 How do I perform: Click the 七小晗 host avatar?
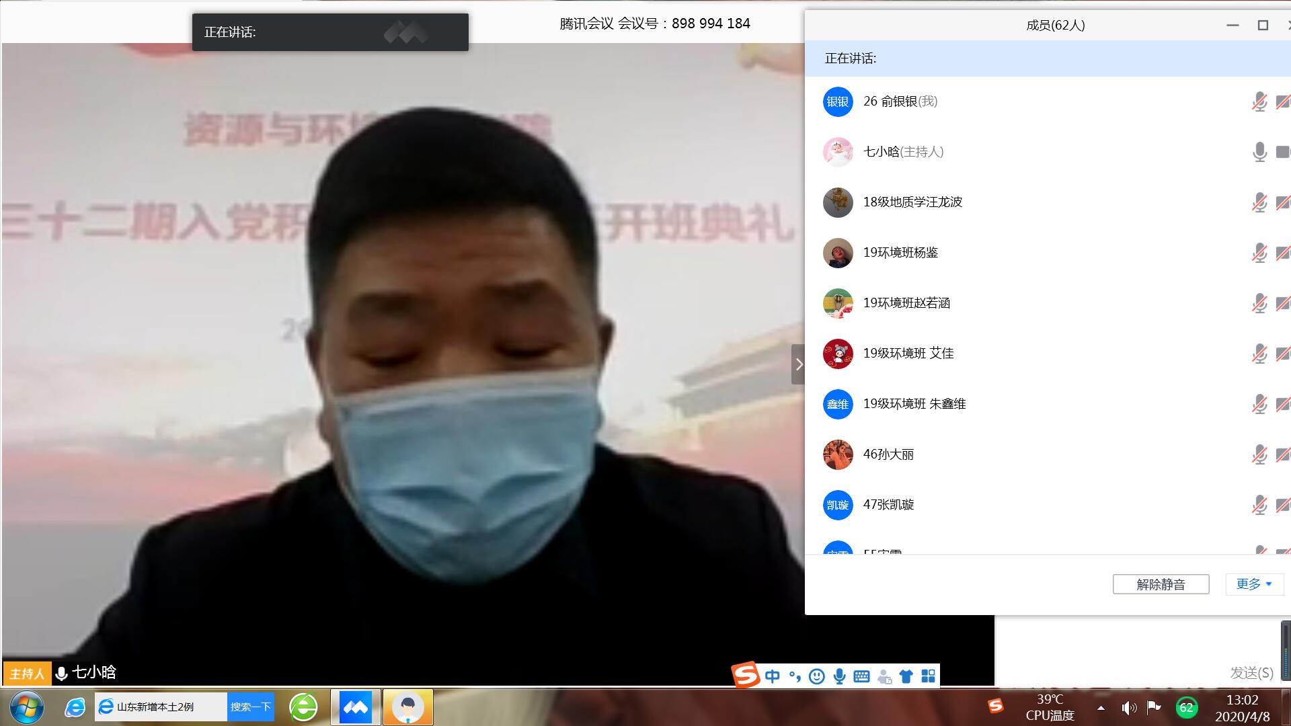pos(838,152)
